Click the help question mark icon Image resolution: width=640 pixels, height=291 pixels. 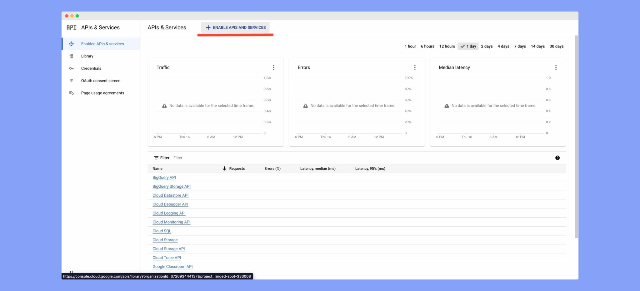[557, 158]
